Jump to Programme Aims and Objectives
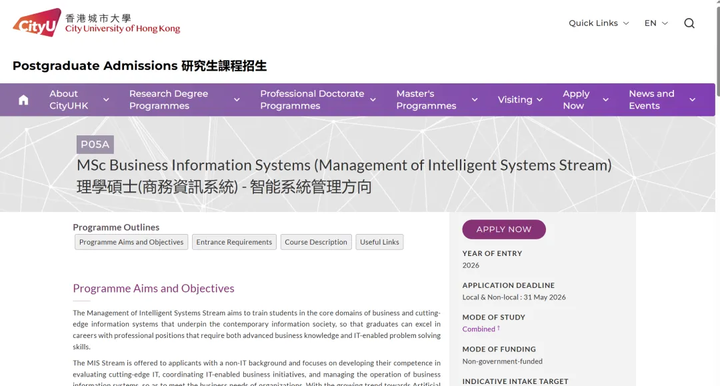 (x=131, y=242)
